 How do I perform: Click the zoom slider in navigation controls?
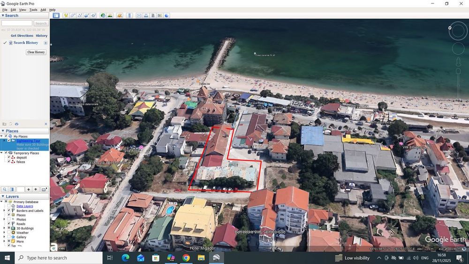coord(458,84)
